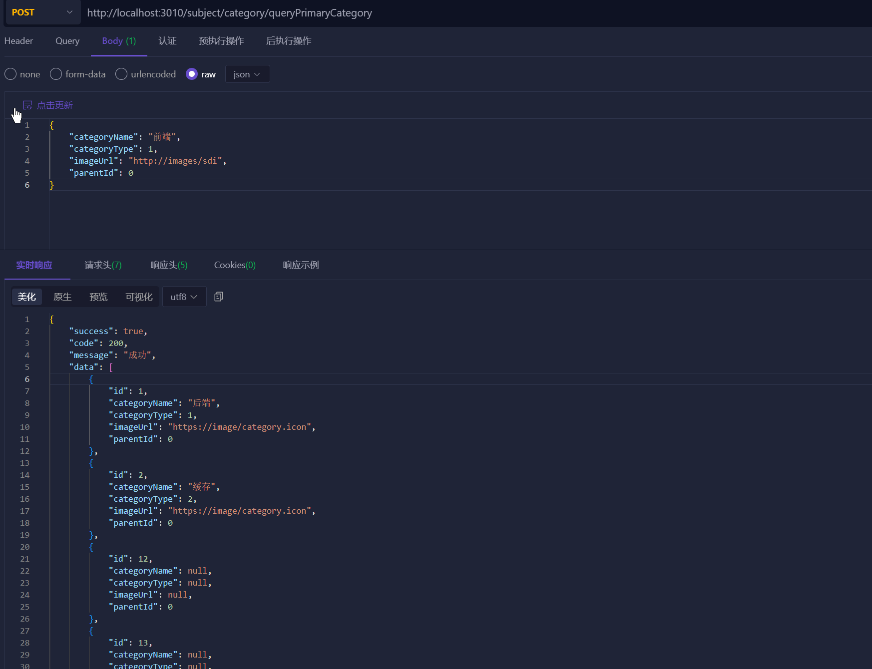The width and height of the screenshot is (872, 669).
Task: Click the 点击更新 link
Action: [55, 105]
